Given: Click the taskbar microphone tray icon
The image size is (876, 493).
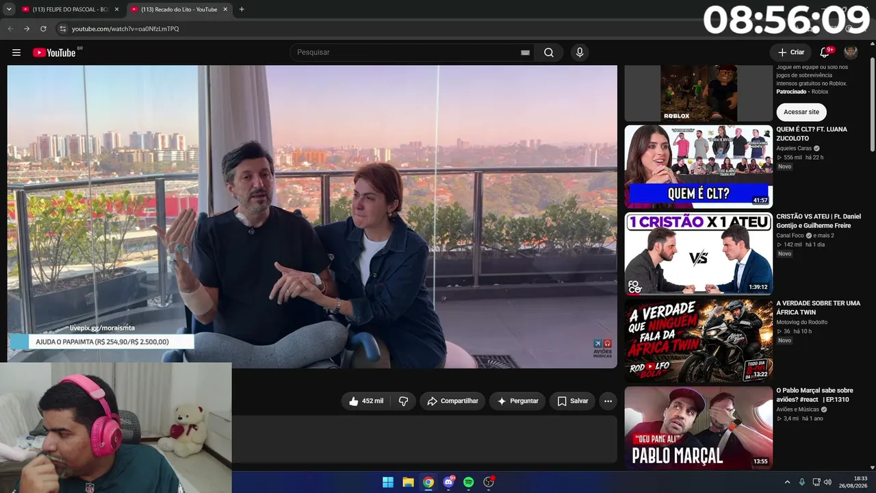Looking at the screenshot, I should pyautogui.click(x=801, y=482).
